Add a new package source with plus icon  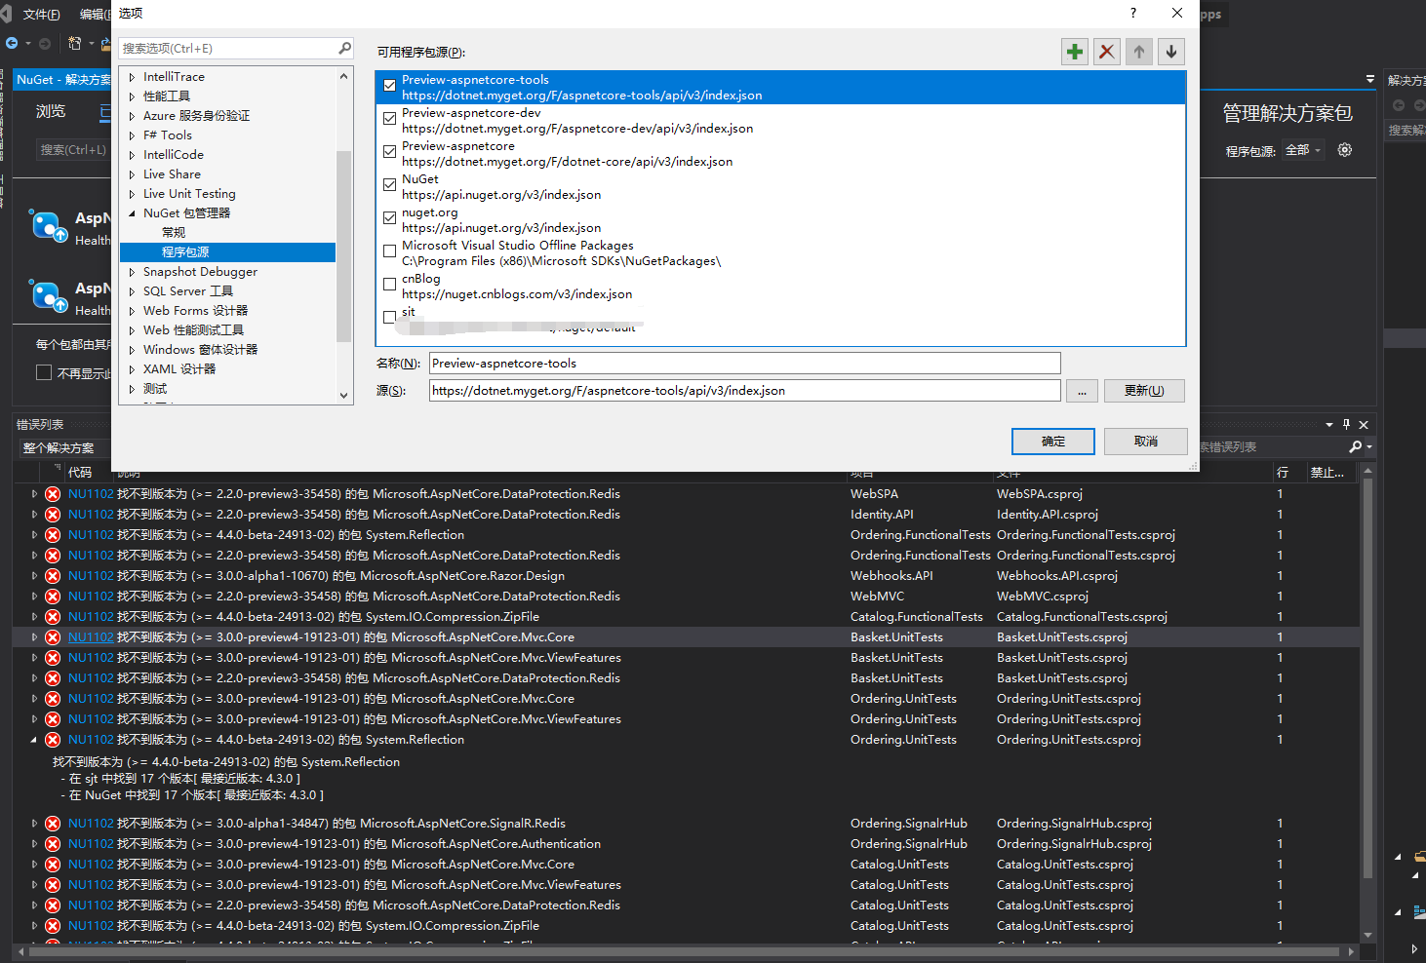(x=1075, y=52)
